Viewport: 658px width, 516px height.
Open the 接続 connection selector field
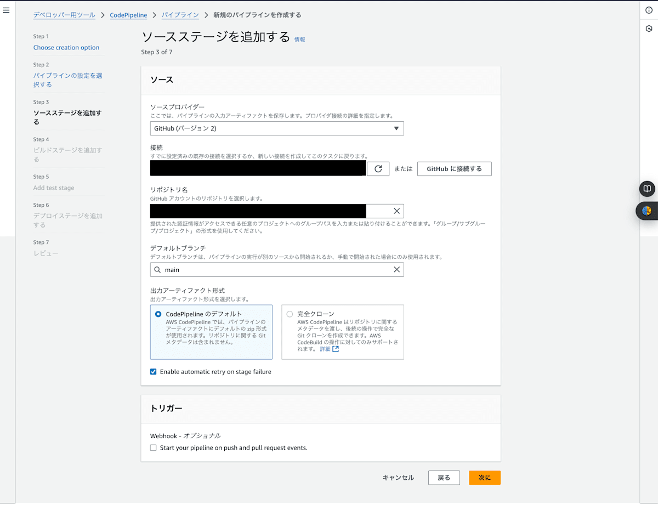(258, 168)
